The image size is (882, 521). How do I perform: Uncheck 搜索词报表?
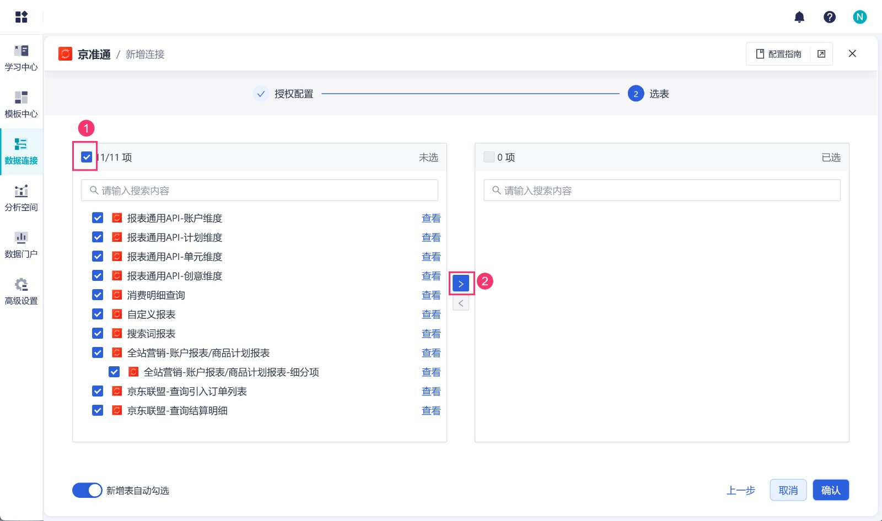(98, 333)
